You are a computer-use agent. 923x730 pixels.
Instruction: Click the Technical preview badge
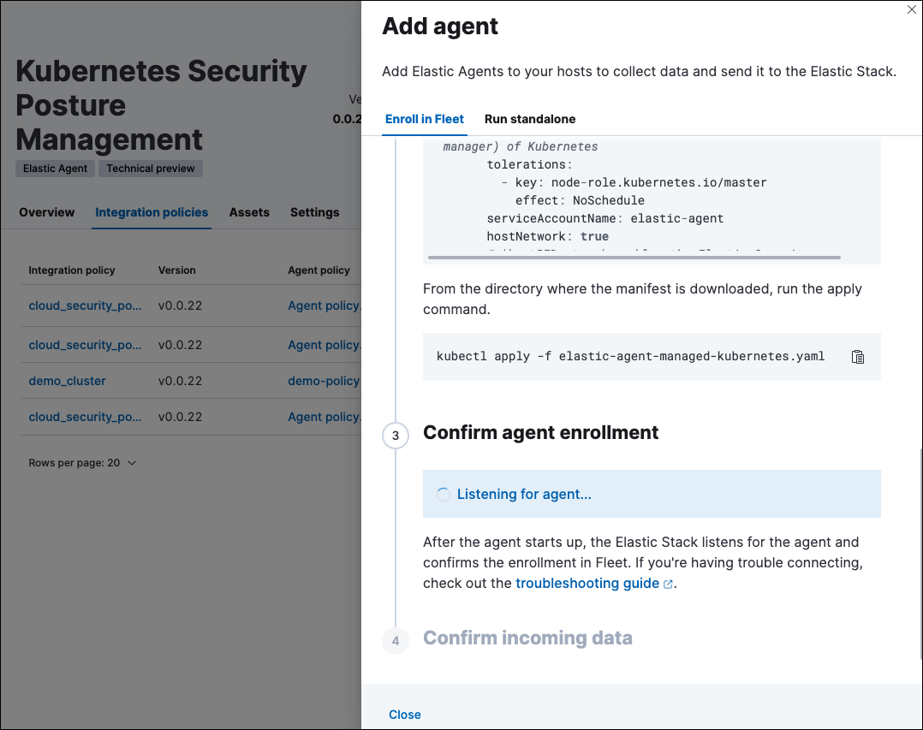coord(150,168)
